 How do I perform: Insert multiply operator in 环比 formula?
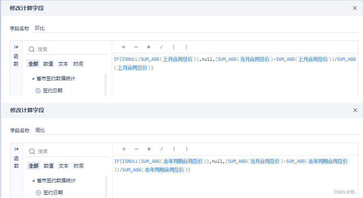click(x=149, y=47)
